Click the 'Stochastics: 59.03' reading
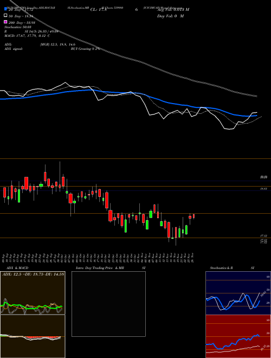This screenshot has height=358, width=271. pos(17,27)
